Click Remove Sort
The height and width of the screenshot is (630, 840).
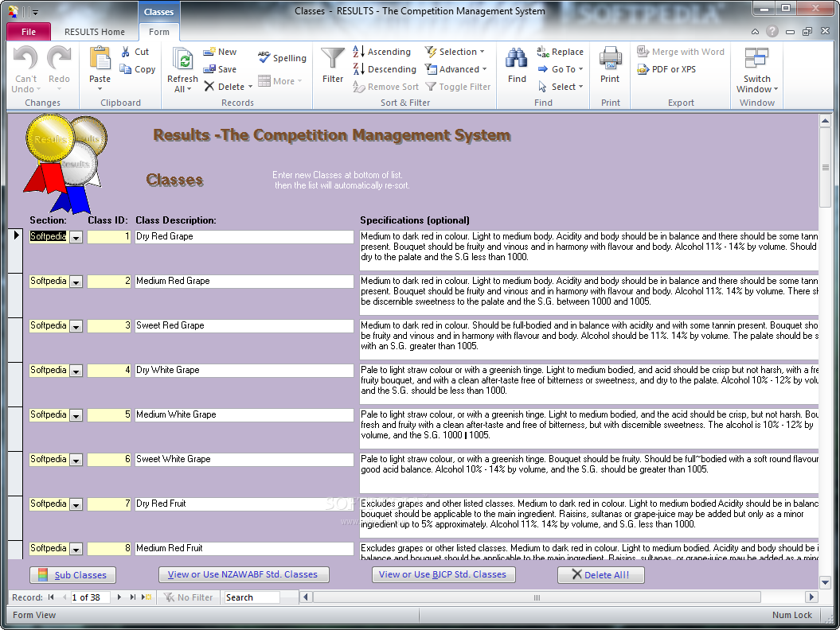[385, 87]
